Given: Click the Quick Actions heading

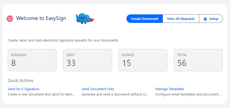Looking at the screenshot, I should point(20,81).
